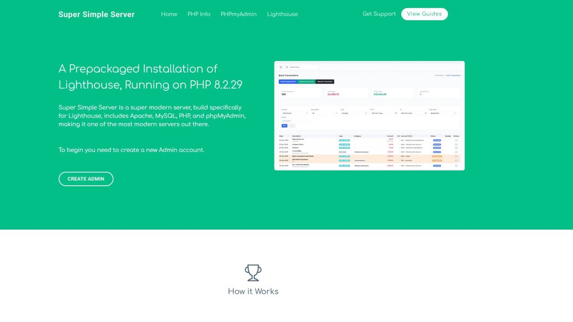Click the Super Simple Server logo text
Viewport: 573px width, 322px height.
pos(96,14)
